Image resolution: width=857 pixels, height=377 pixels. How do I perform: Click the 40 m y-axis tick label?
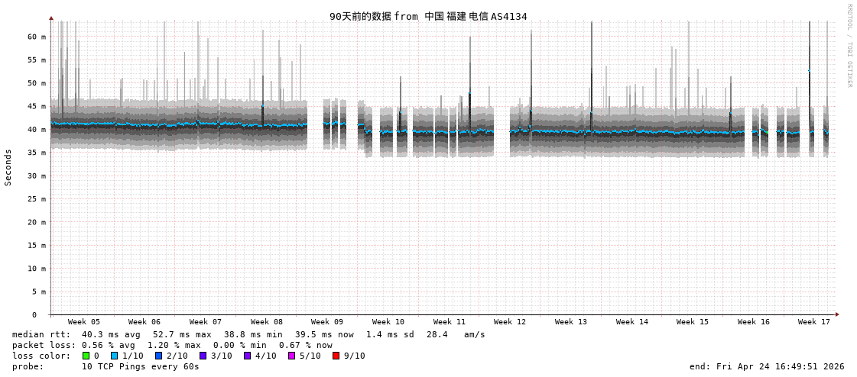tap(37, 130)
